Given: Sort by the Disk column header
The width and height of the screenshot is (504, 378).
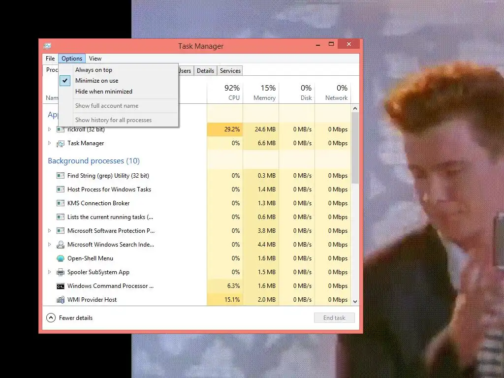Looking at the screenshot, I should pos(297,92).
